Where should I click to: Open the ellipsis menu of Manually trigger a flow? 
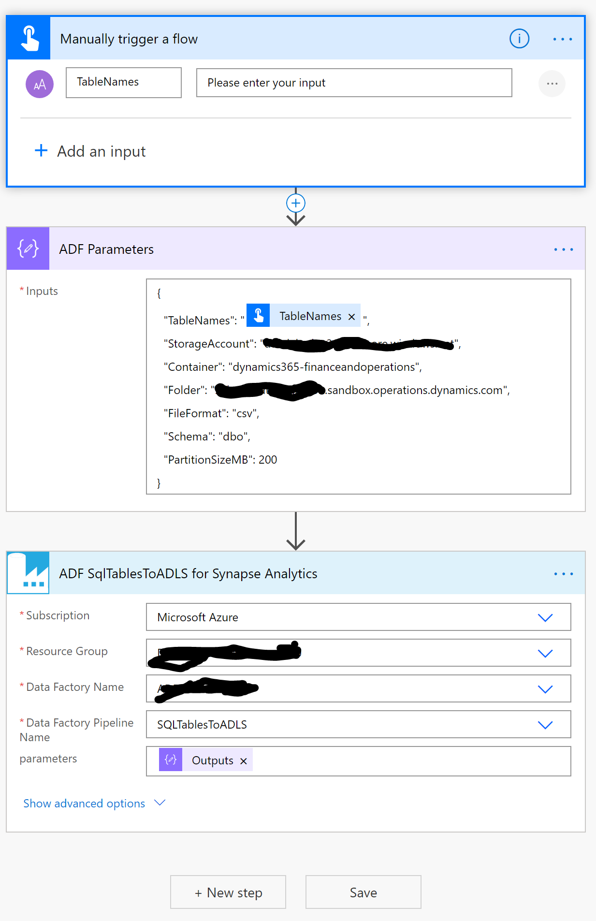coord(563,39)
